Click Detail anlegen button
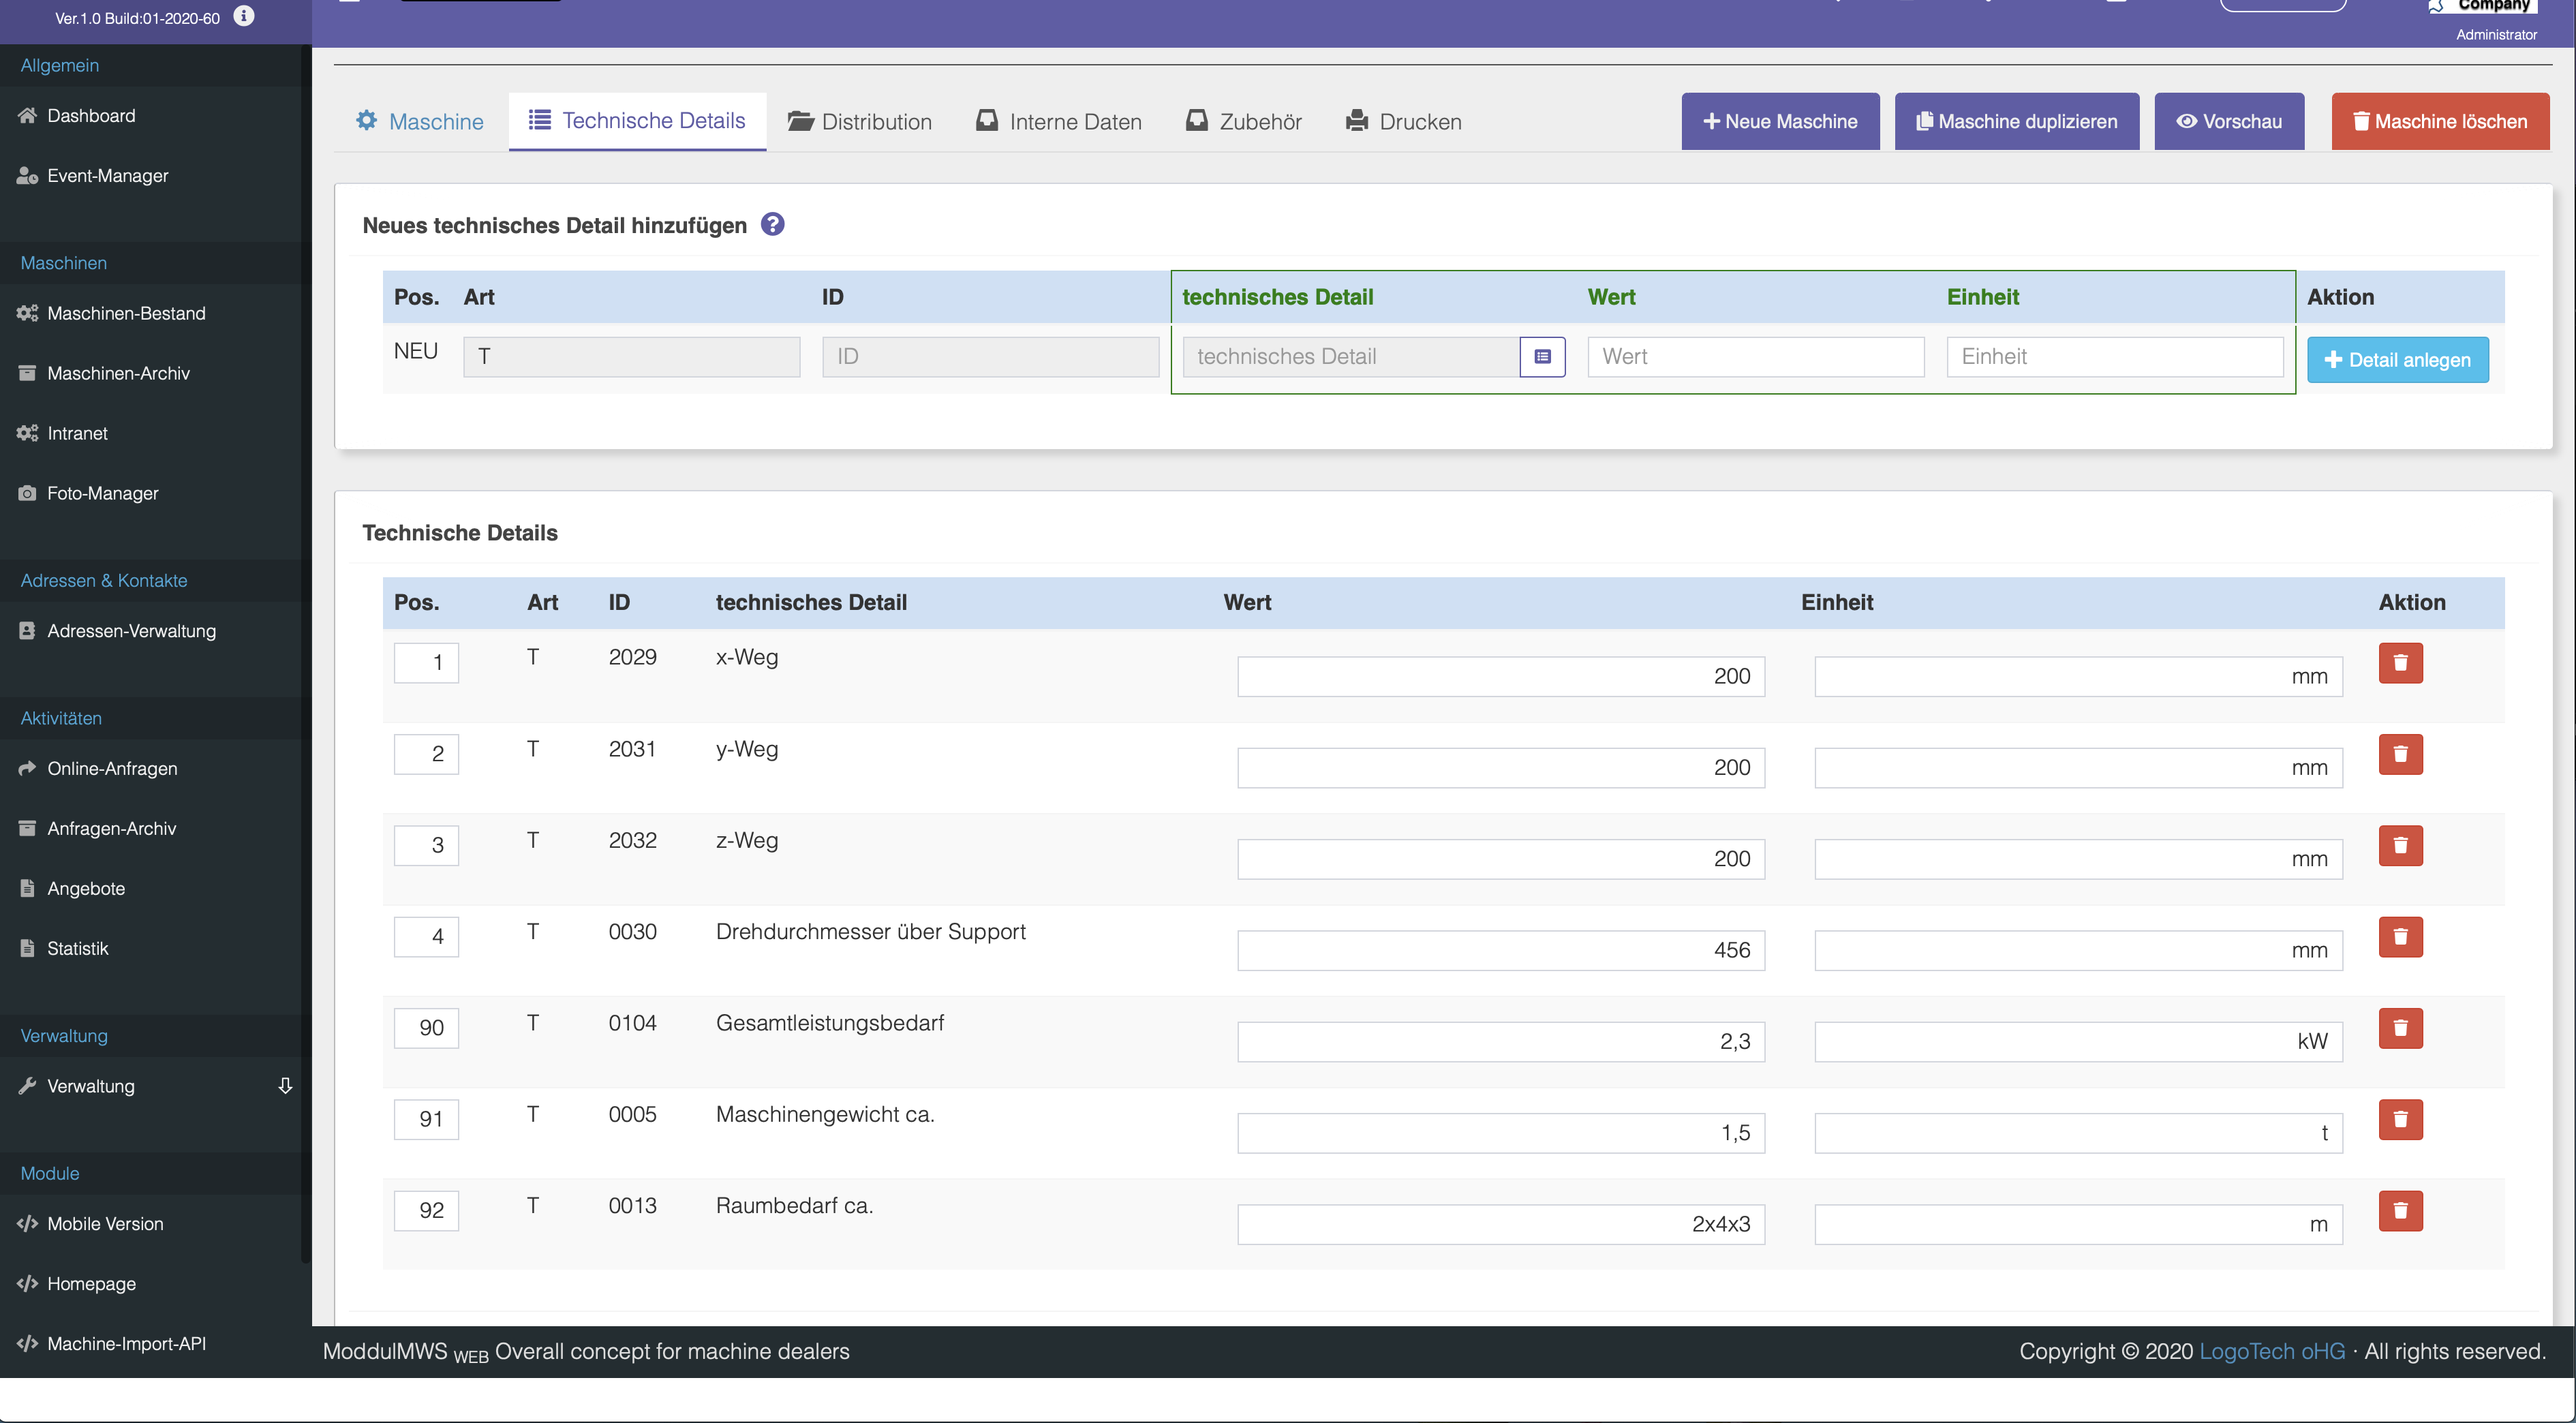Screen dimensions: 2576x1423 pos(2397,360)
